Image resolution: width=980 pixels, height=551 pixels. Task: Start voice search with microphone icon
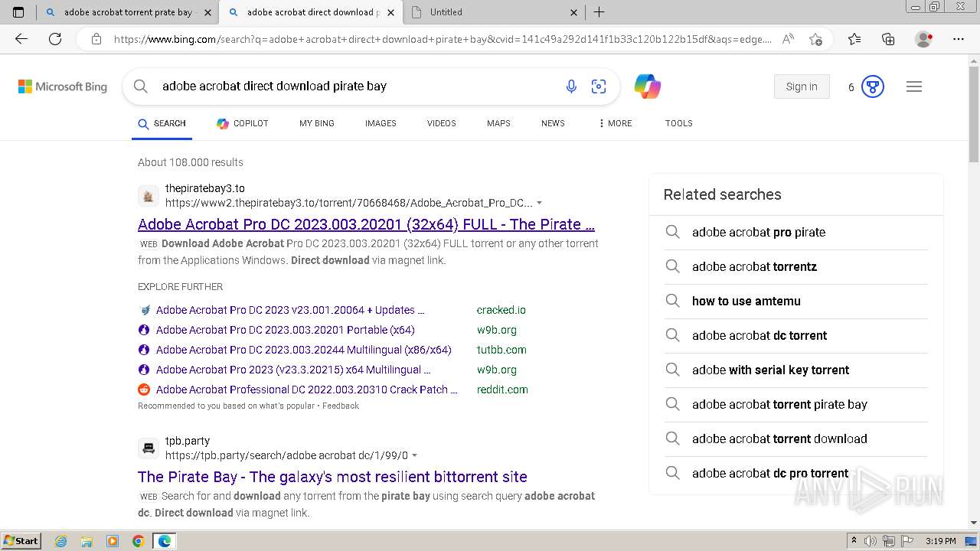coord(571,86)
